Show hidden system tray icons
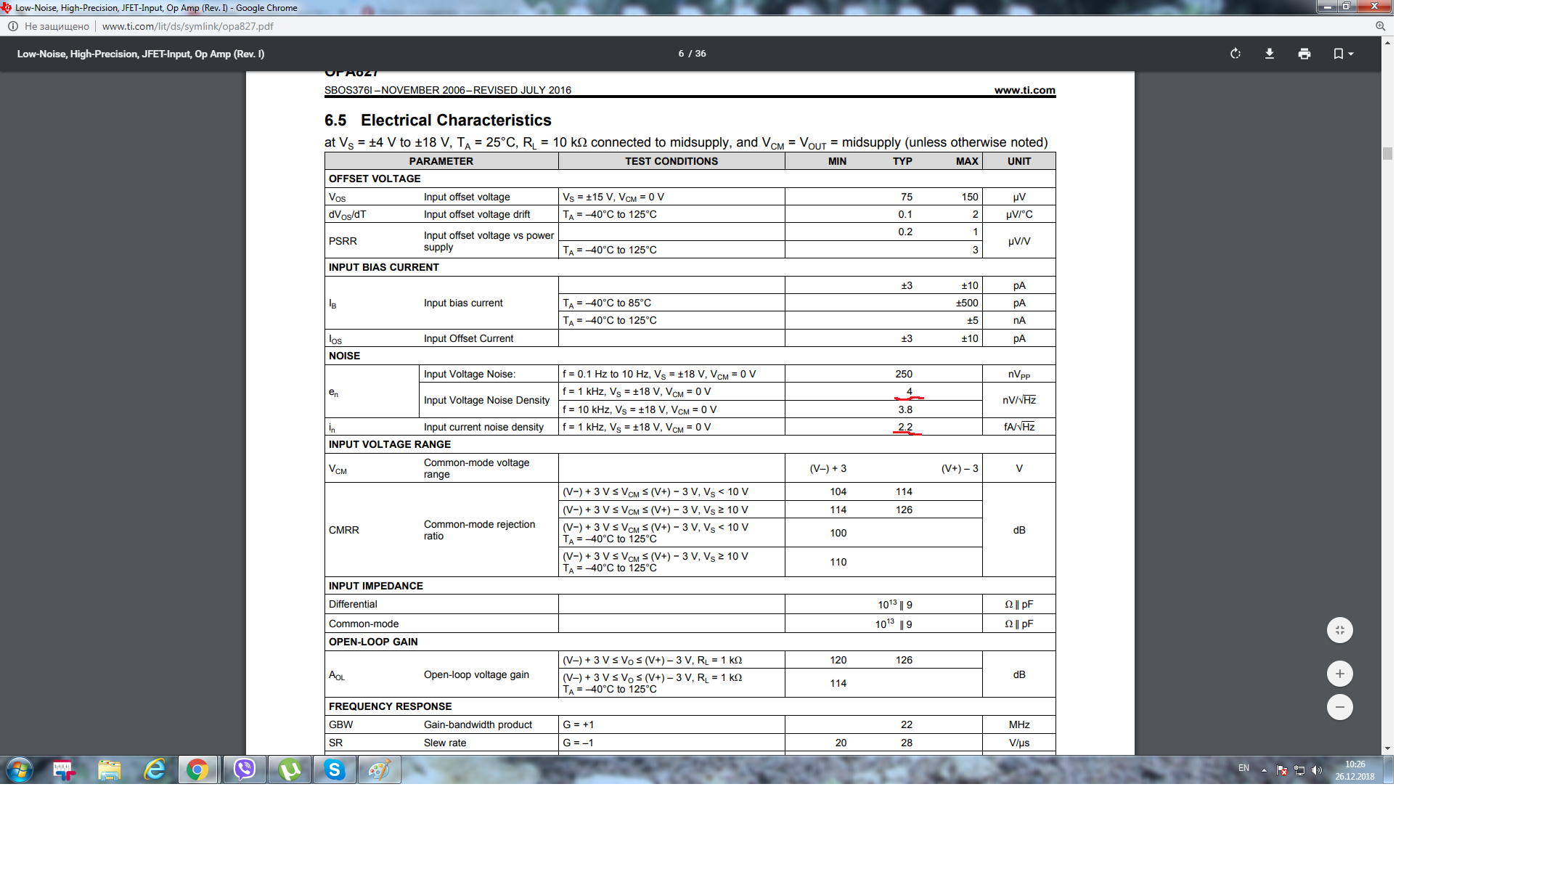Viewport: 1568px width, 882px height. click(x=1264, y=770)
